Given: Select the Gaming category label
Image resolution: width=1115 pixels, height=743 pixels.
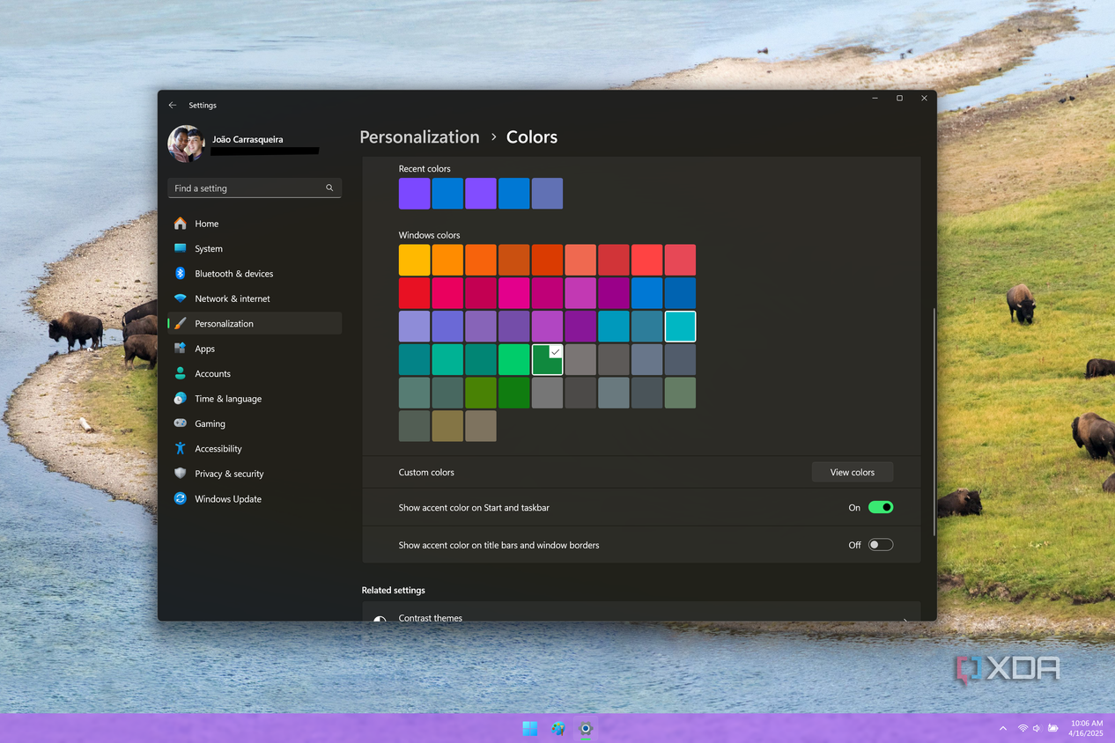Looking at the screenshot, I should click(210, 423).
